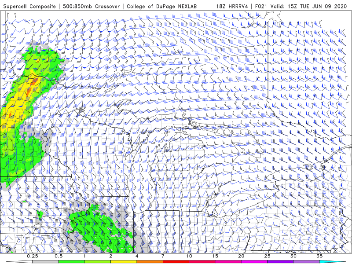This screenshot has height=264, width=352.
Task: Click the 4 value on the color scale
Action: (137, 256)
